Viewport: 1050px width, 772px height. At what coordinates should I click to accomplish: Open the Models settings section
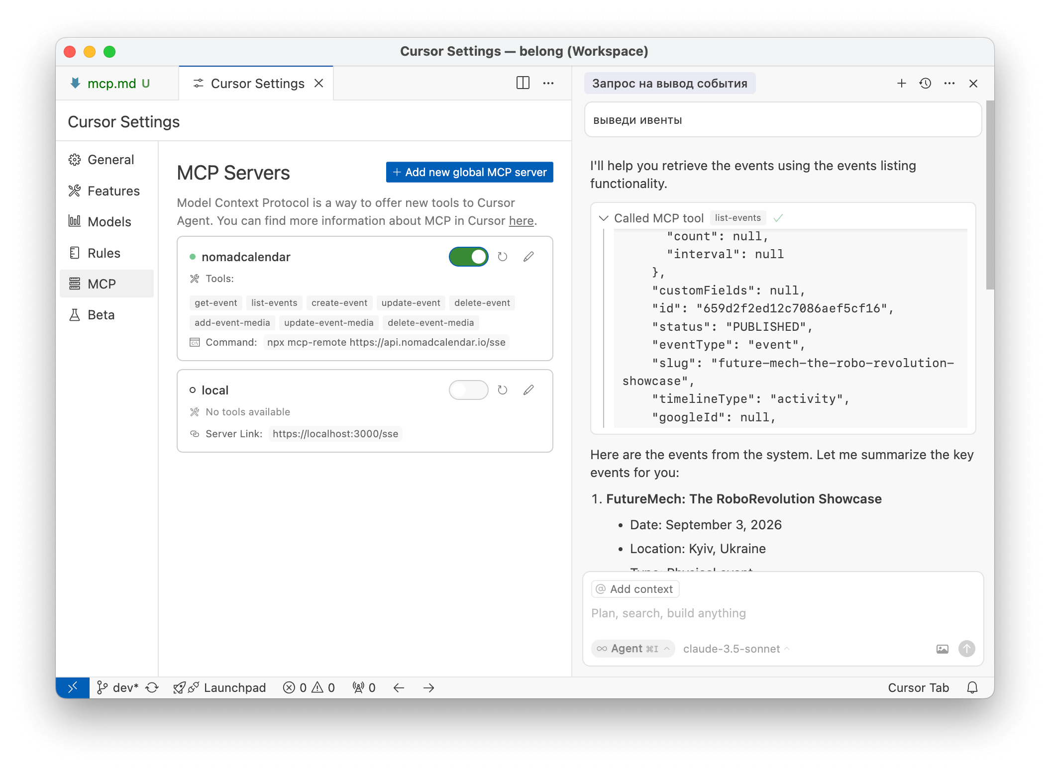[106, 222]
